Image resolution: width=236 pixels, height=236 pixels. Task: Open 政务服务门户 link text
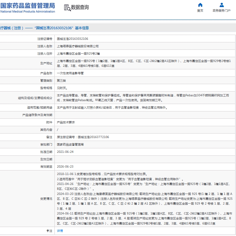click(x=222, y=11)
